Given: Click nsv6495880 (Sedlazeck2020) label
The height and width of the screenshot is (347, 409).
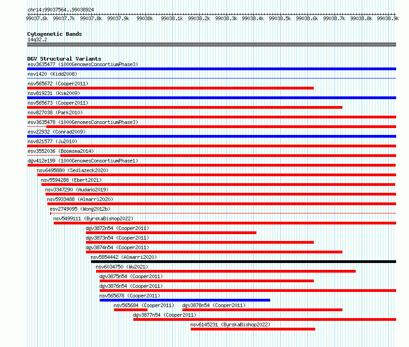Looking at the screenshot, I should click(x=73, y=170).
